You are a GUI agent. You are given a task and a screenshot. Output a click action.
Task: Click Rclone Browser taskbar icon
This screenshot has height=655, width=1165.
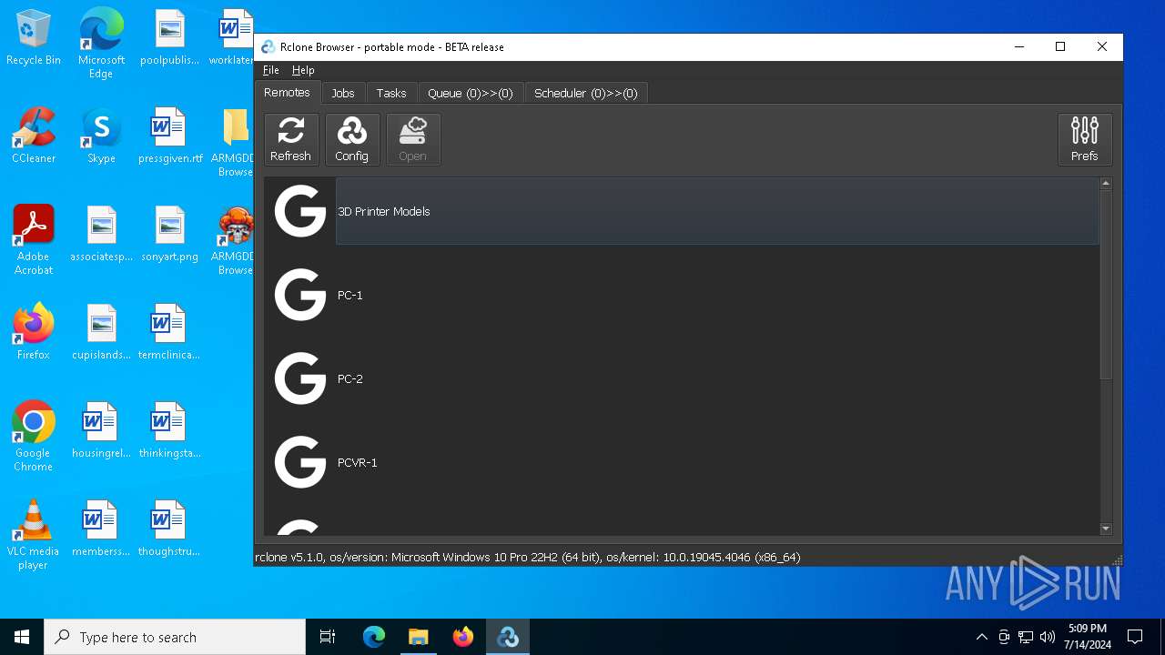tap(508, 637)
